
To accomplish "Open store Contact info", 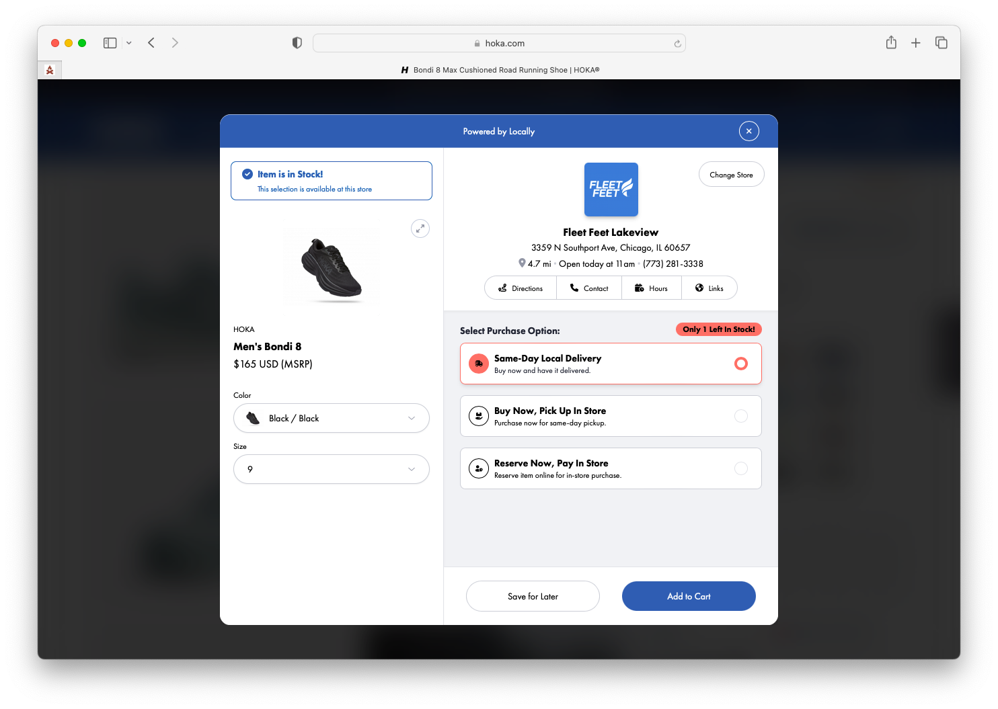I will point(589,288).
